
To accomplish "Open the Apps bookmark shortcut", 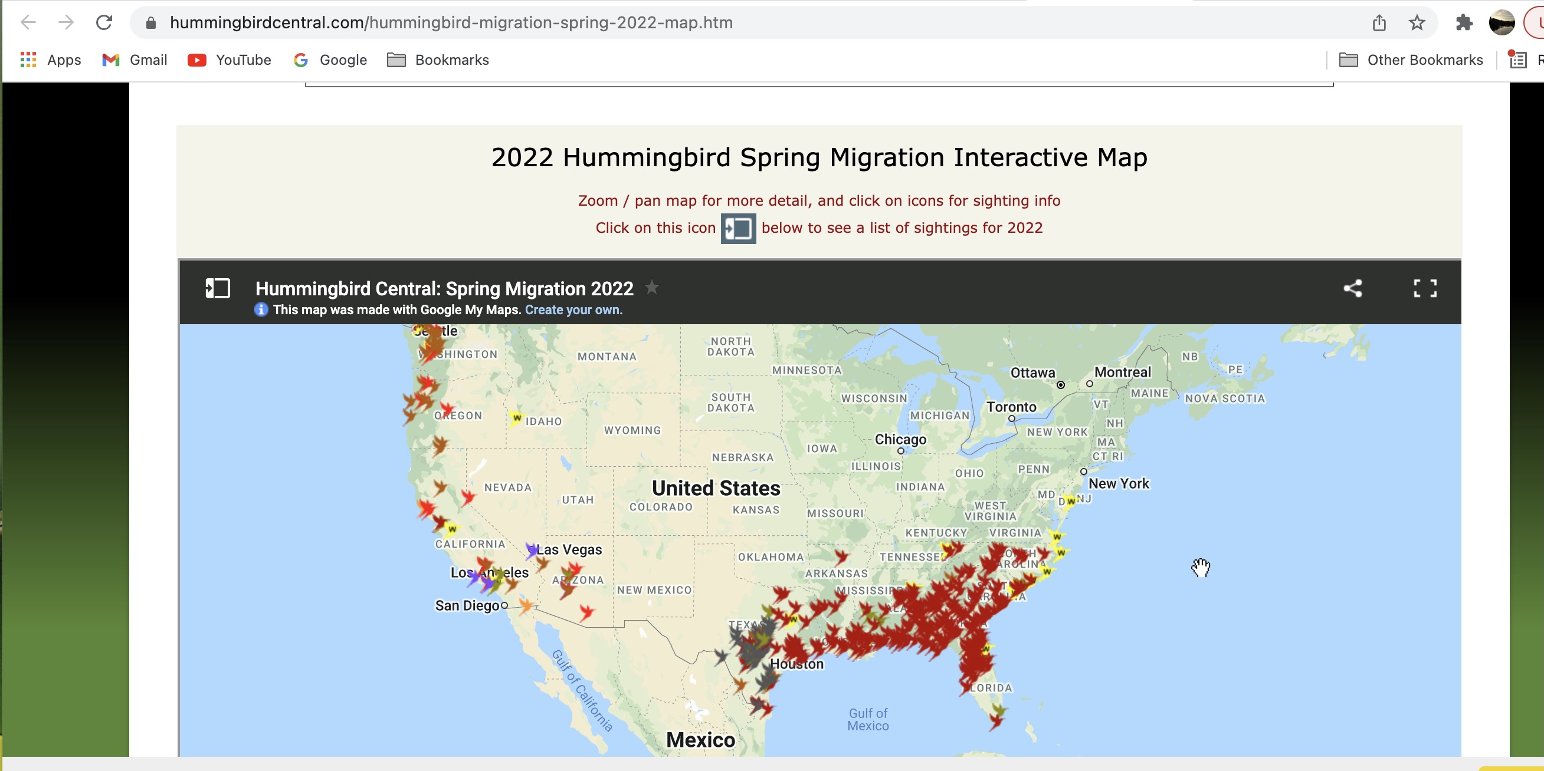I will tap(51, 60).
